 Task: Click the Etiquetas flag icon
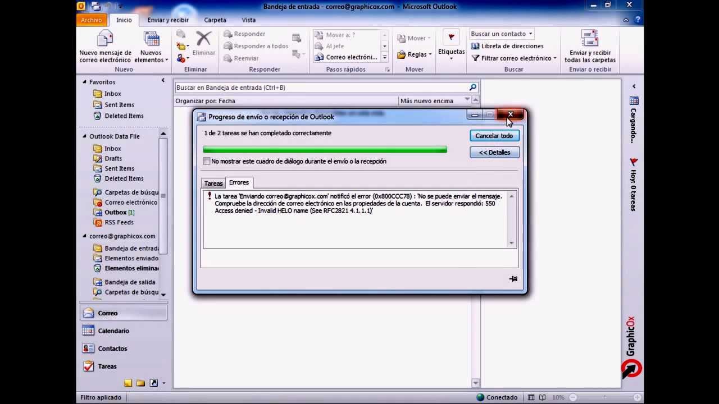pyautogui.click(x=451, y=38)
